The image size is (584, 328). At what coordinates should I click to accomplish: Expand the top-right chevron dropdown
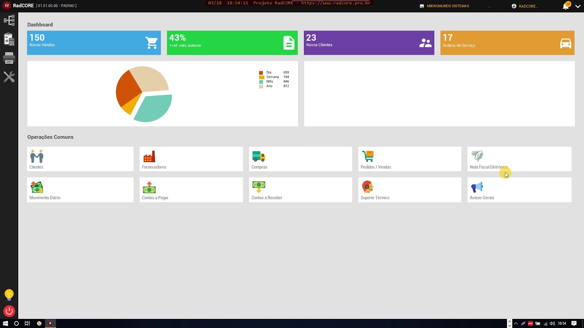578,6
